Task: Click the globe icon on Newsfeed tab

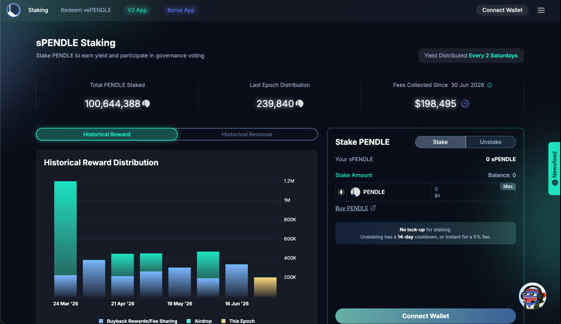Action: click(554, 182)
